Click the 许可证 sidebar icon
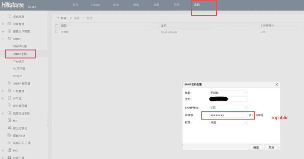 pyautogui.click(x=9, y=98)
